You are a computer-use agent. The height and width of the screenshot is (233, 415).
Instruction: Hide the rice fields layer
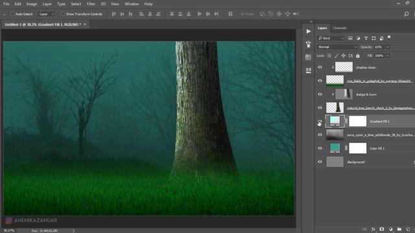coord(320,81)
